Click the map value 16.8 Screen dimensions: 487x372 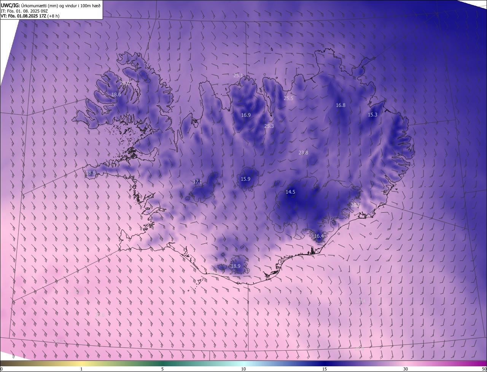coord(341,105)
